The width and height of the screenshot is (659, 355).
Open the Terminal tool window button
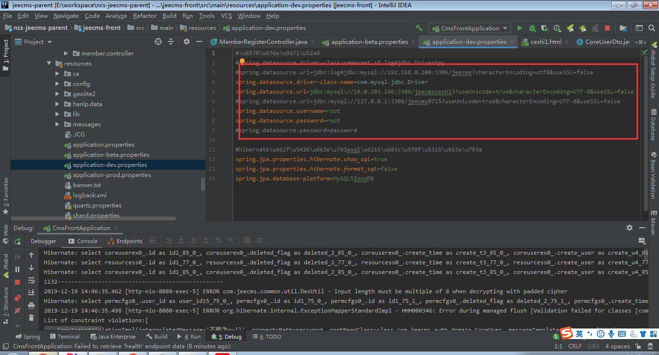65,337
